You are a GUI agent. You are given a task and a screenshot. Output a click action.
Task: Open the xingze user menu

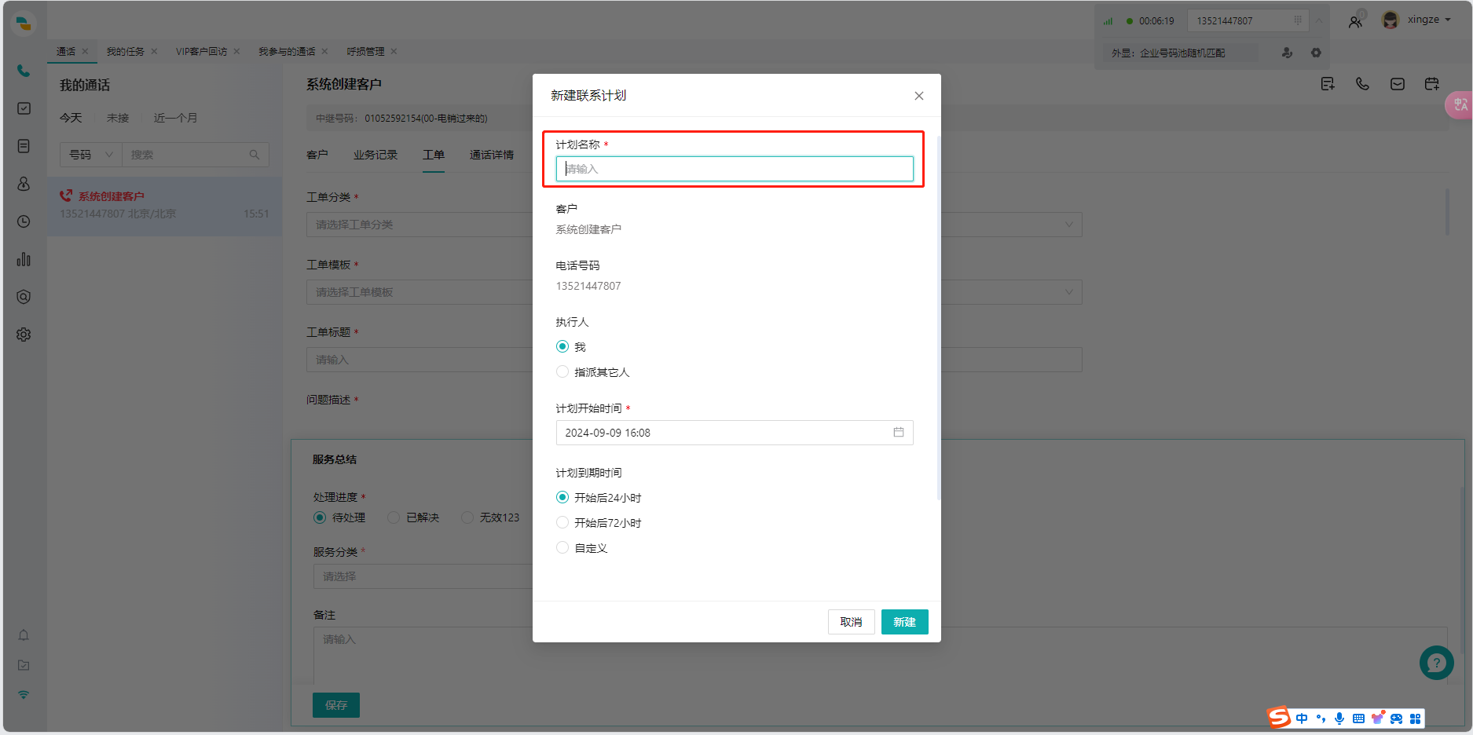pos(1417,20)
